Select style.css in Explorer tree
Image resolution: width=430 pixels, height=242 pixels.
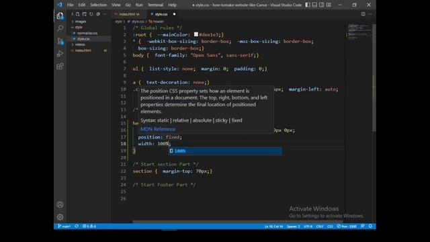(83, 39)
